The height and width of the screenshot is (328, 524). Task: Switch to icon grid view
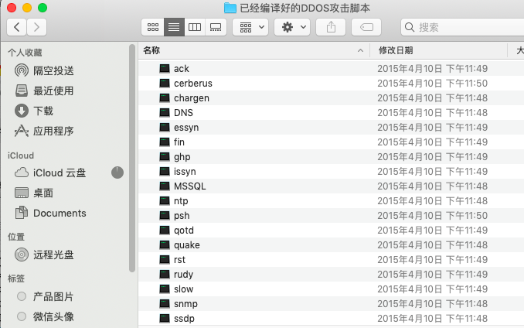153,27
